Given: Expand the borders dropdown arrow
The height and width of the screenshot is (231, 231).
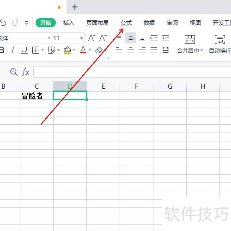Looking at the screenshot, I should tap(43, 50).
